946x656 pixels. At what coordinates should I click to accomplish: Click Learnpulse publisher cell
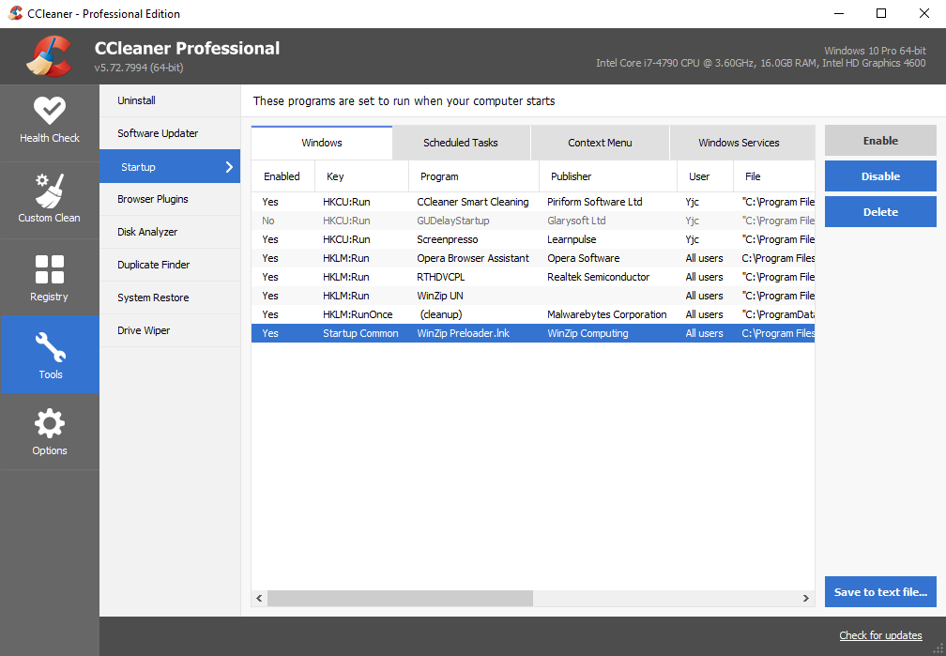coord(572,239)
